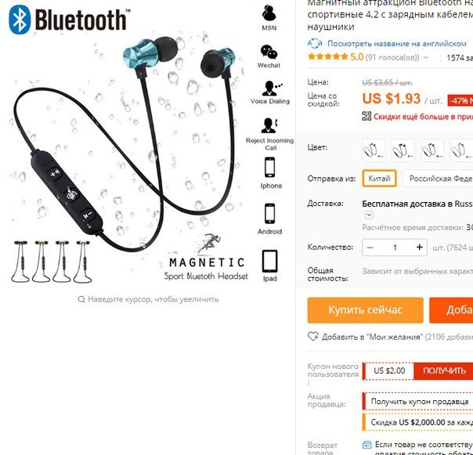
Task: Expand delivery options chevron under Бесплатная доставка
Action: (x=369, y=215)
